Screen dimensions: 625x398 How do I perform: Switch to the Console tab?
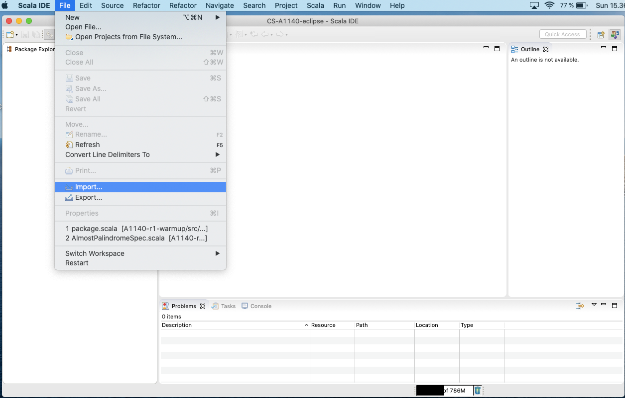pyautogui.click(x=260, y=306)
